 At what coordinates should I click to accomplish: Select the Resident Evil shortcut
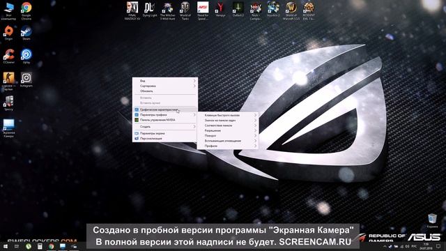point(309,11)
